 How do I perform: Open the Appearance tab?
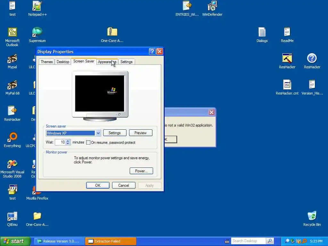107,62
